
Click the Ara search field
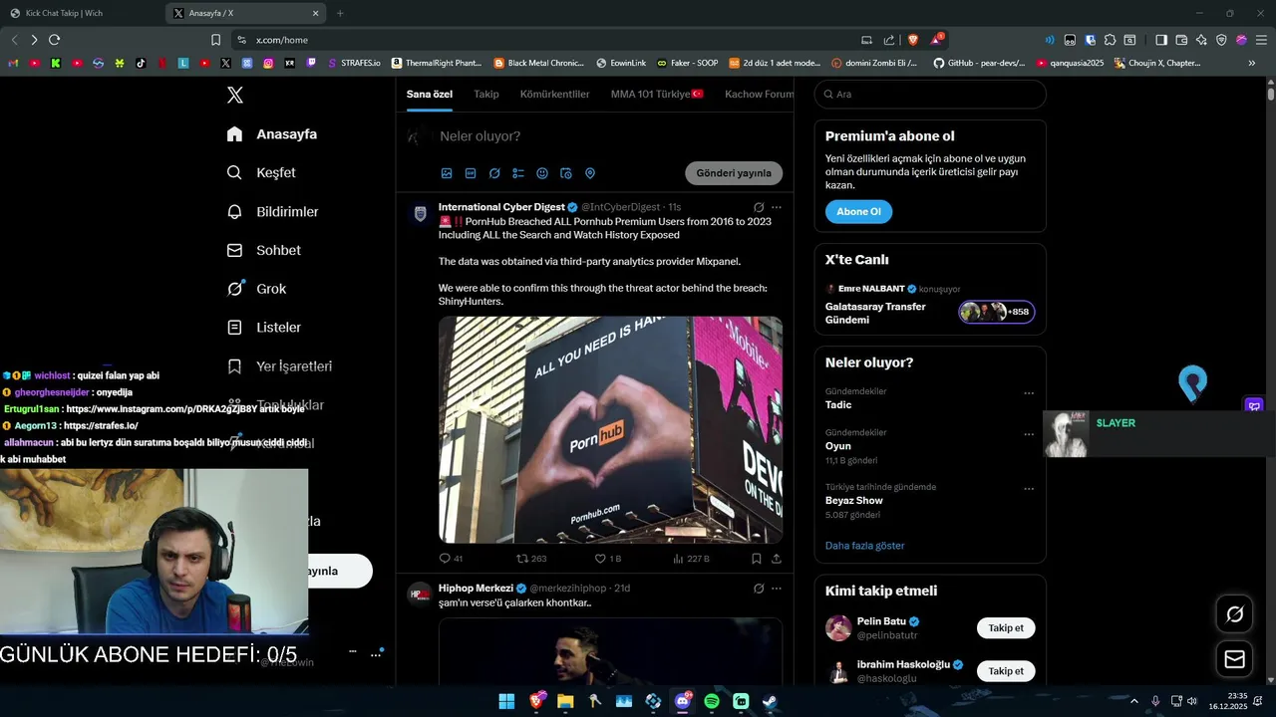click(x=930, y=94)
